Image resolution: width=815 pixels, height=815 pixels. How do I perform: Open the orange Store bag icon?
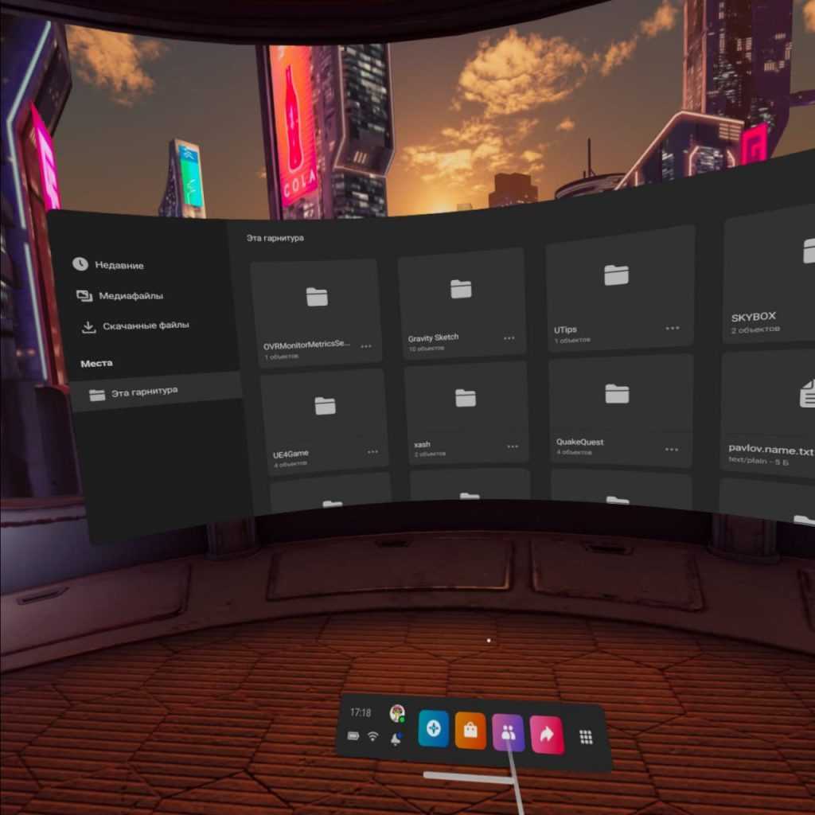pyautogui.click(x=470, y=731)
